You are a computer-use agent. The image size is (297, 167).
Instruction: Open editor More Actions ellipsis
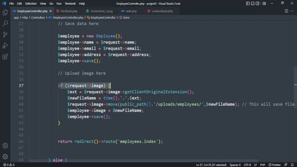click(x=292, y=11)
